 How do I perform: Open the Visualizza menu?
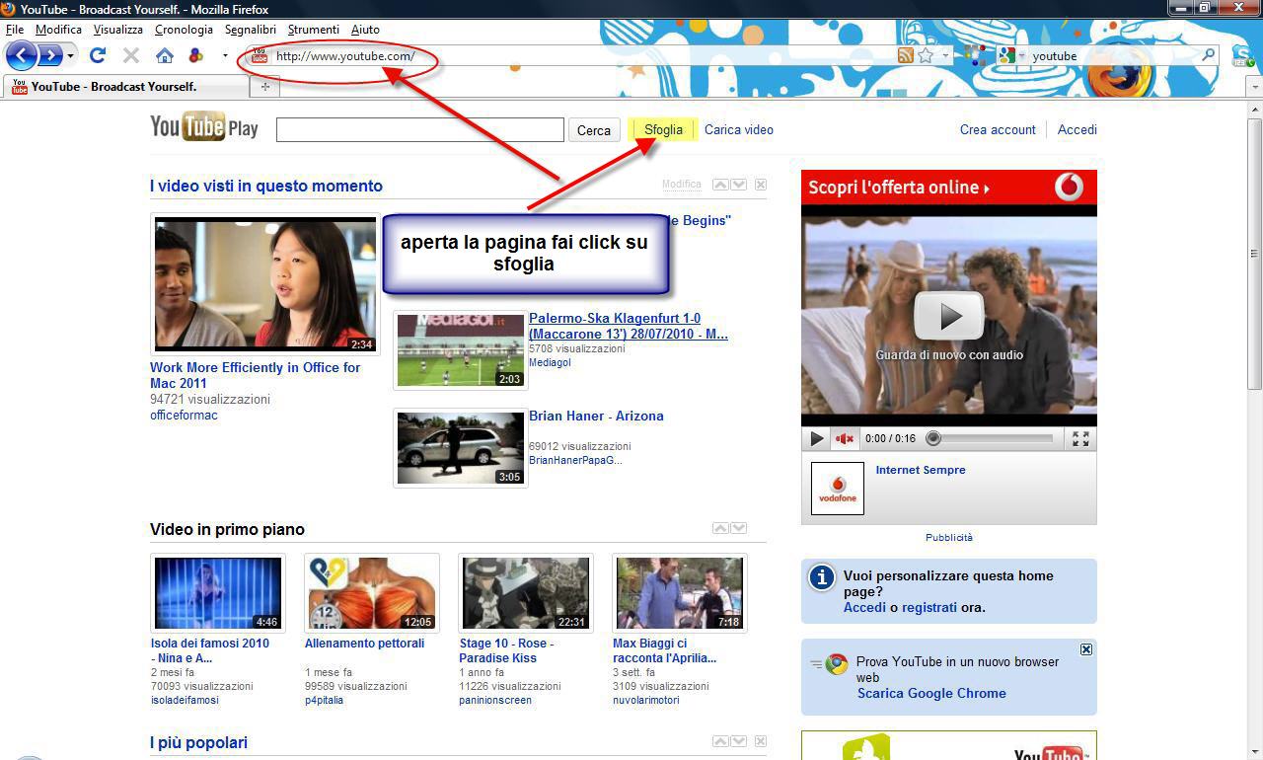[118, 30]
